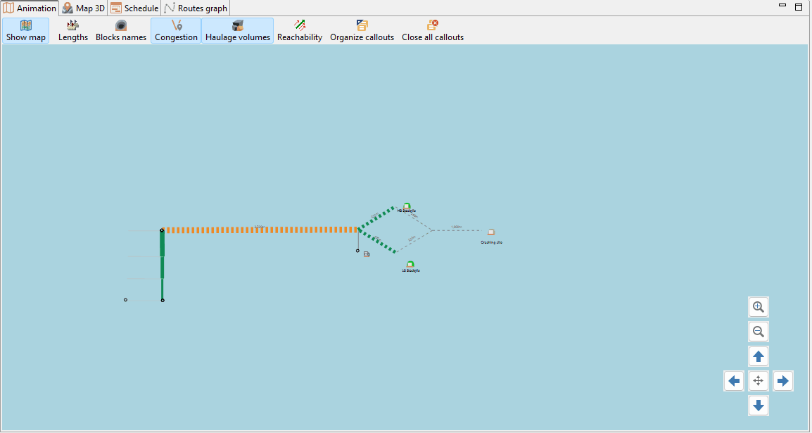This screenshot has height=433, width=812.
Task: Click the 1,000m dashed route to Crushing site
Action: [x=456, y=230]
